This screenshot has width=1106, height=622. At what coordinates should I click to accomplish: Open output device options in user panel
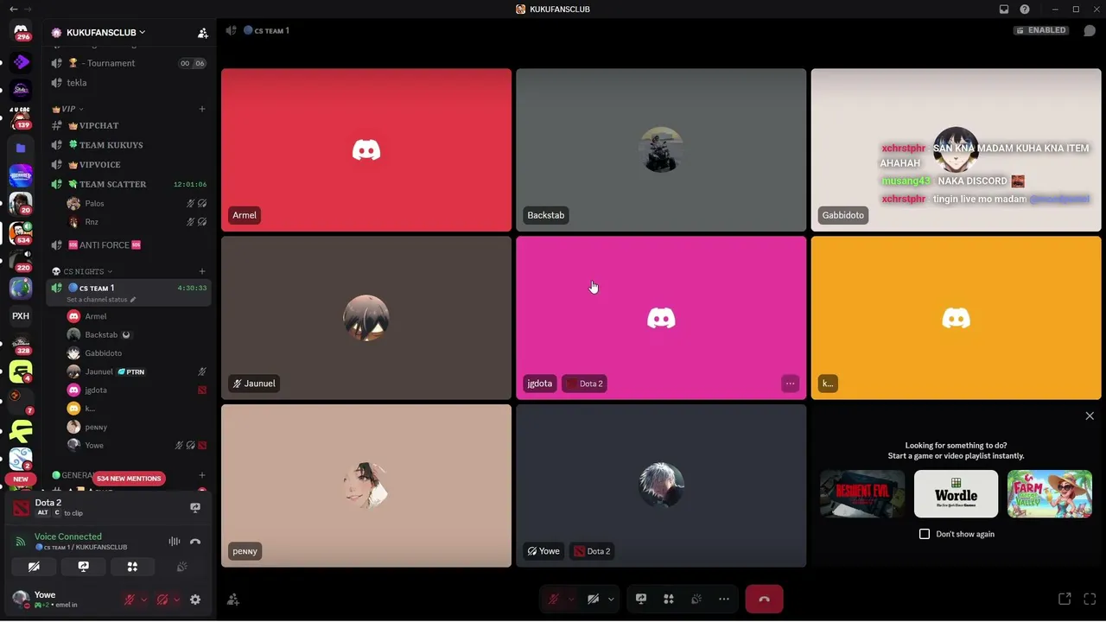[176, 600]
